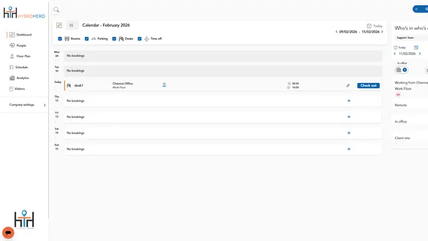
Task: Add a booking for Sat 14
Action: point(349,133)
